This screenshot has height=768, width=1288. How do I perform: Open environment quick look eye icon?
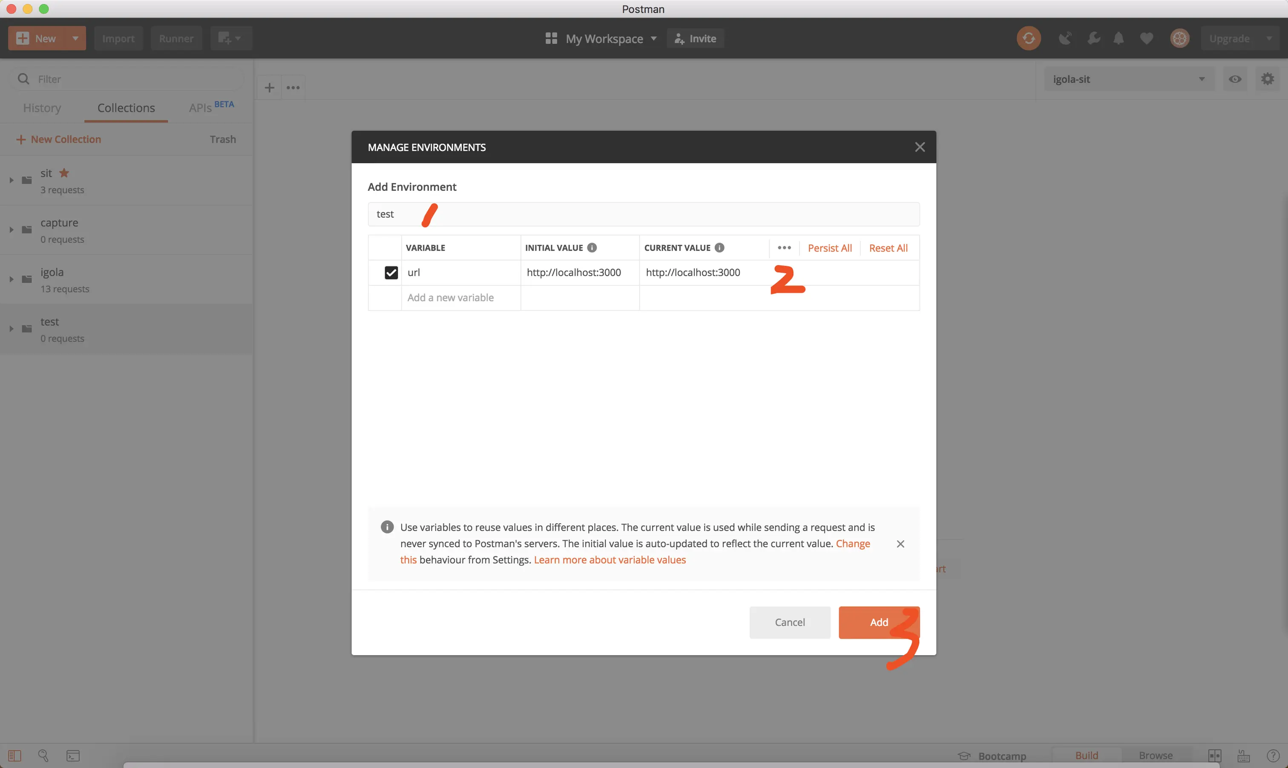click(x=1235, y=79)
